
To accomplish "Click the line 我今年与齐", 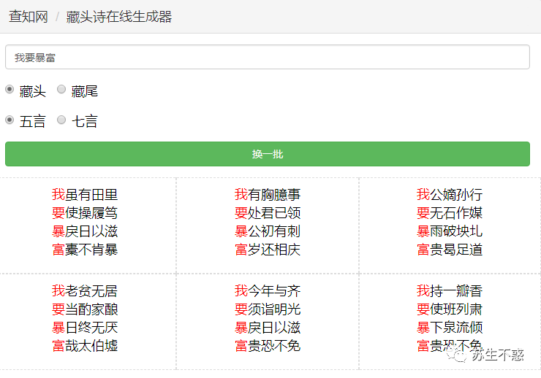I will 268,291.
